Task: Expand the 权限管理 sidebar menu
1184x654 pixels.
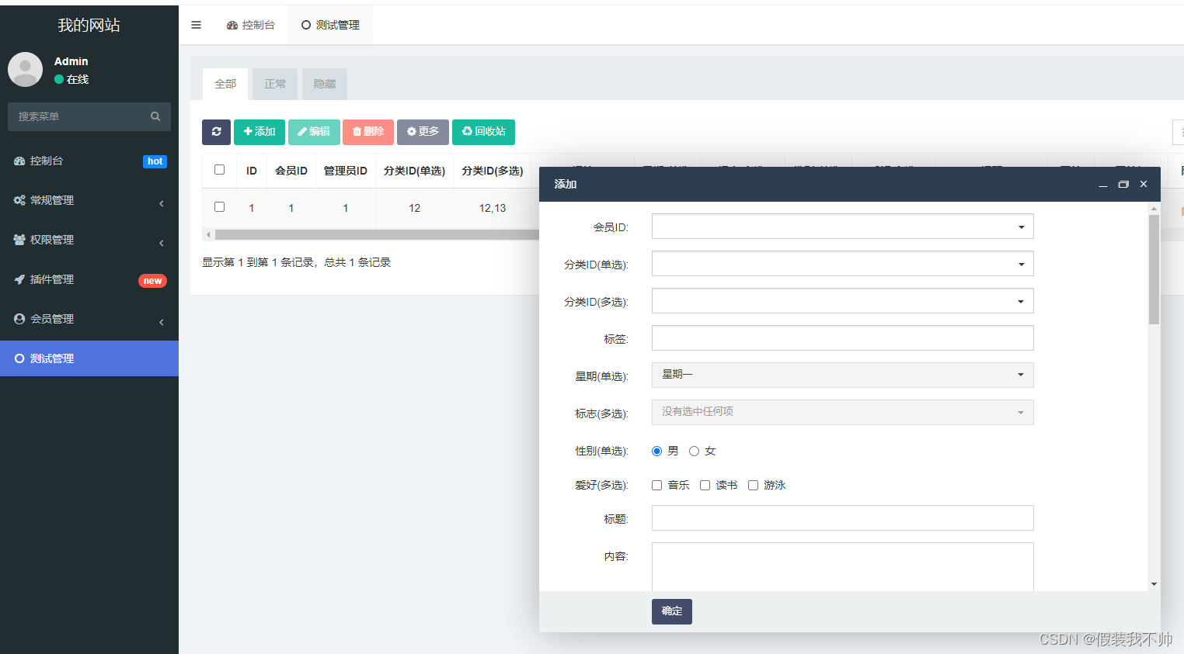Action: (x=89, y=240)
